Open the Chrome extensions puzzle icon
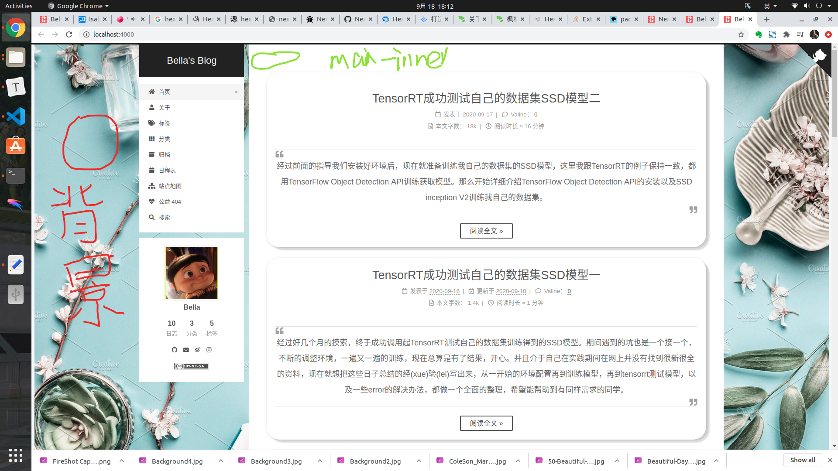Image resolution: width=838 pixels, height=471 pixels. pyautogui.click(x=786, y=34)
